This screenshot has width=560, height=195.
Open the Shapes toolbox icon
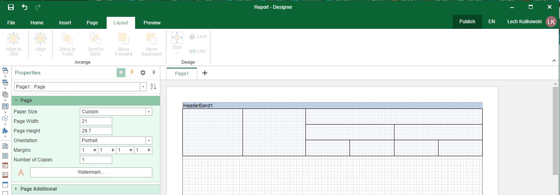pyautogui.click(x=5, y=119)
